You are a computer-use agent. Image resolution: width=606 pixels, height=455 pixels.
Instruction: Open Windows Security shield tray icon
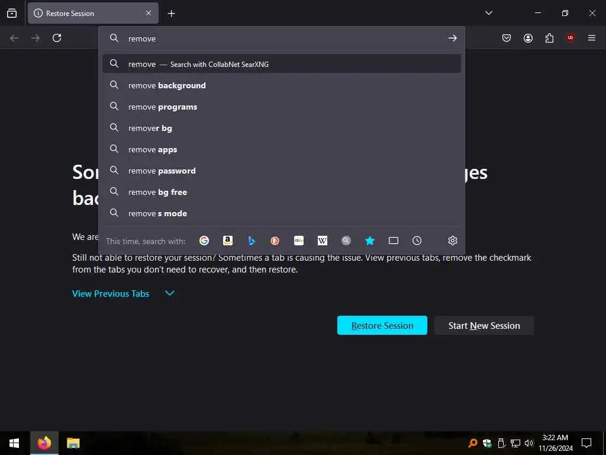point(487,443)
